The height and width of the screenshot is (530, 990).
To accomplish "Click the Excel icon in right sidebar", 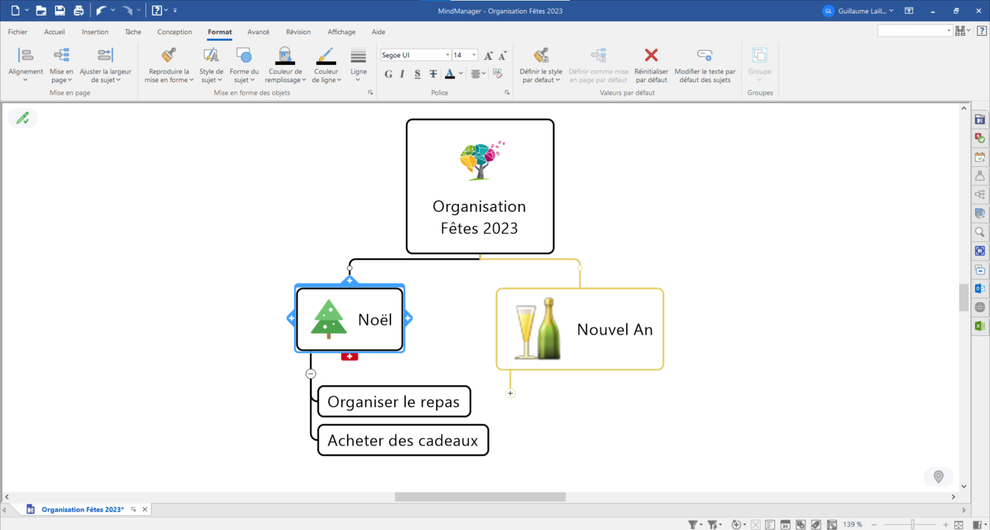I will (979, 326).
